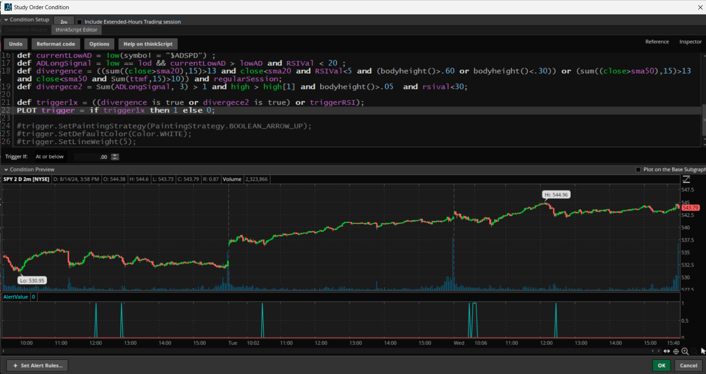
Task: Click line 19 def divergece2 code
Action: click(242, 87)
